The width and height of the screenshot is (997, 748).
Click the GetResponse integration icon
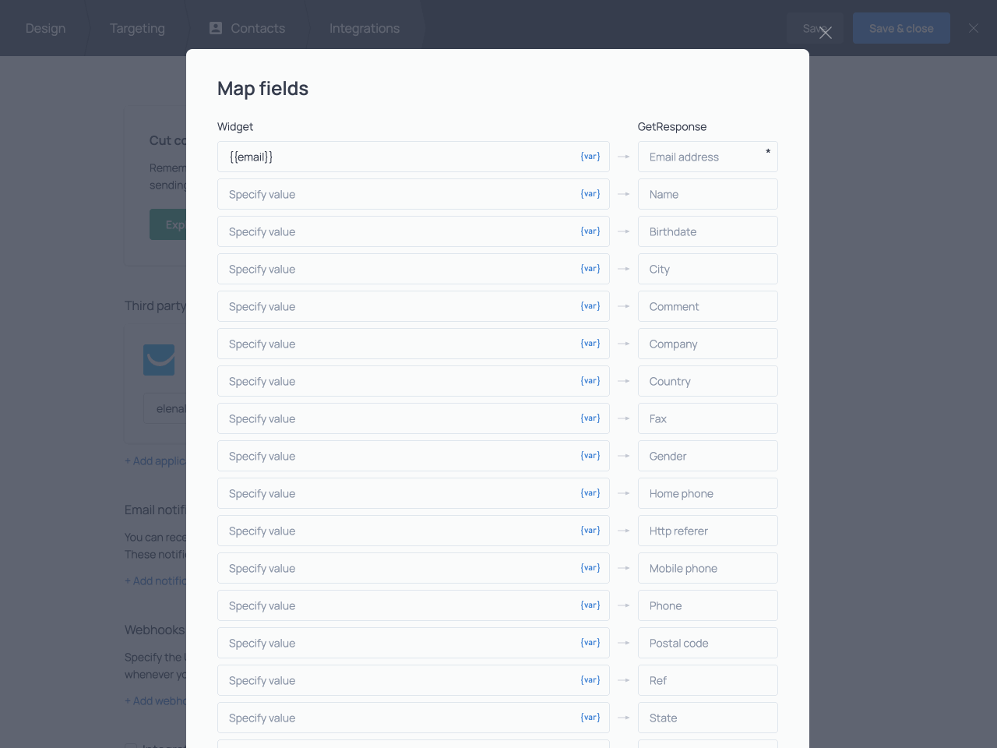click(159, 360)
